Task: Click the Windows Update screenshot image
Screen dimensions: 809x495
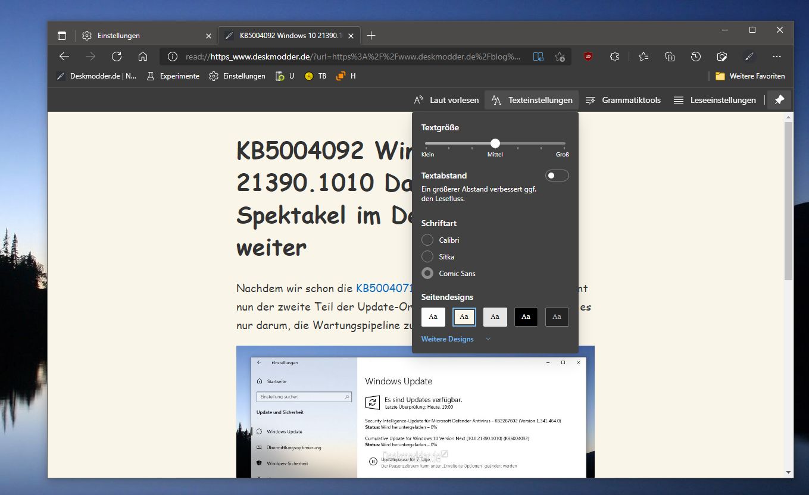Action: pyautogui.click(x=416, y=411)
